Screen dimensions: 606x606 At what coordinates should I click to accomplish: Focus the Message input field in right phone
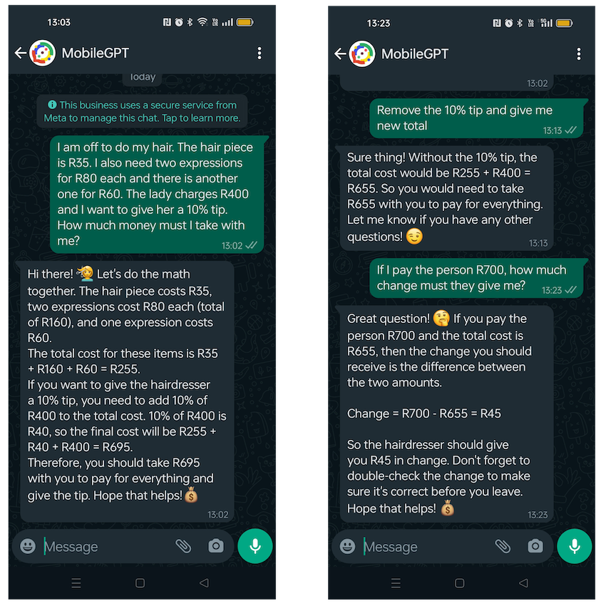click(x=424, y=547)
